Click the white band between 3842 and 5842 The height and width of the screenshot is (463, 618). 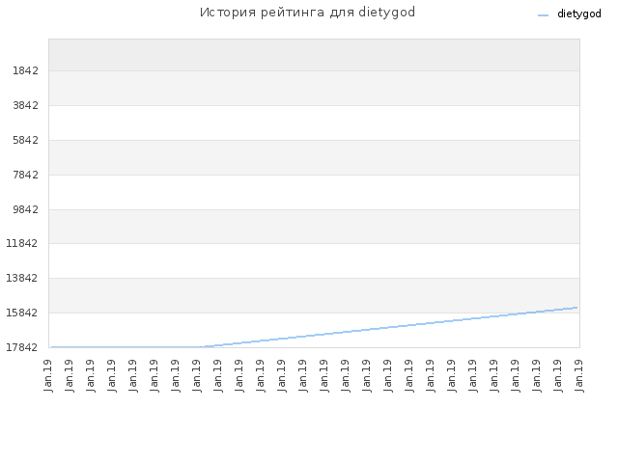[x=314, y=123]
